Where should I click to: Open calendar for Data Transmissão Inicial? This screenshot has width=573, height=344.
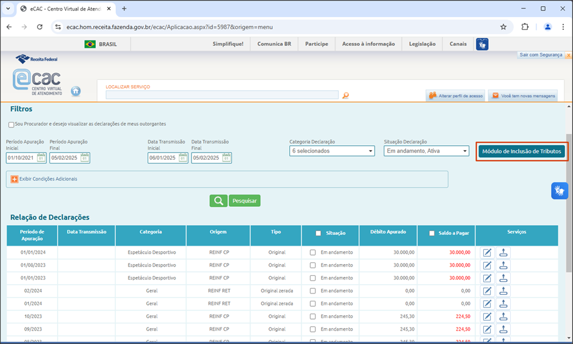(182, 158)
